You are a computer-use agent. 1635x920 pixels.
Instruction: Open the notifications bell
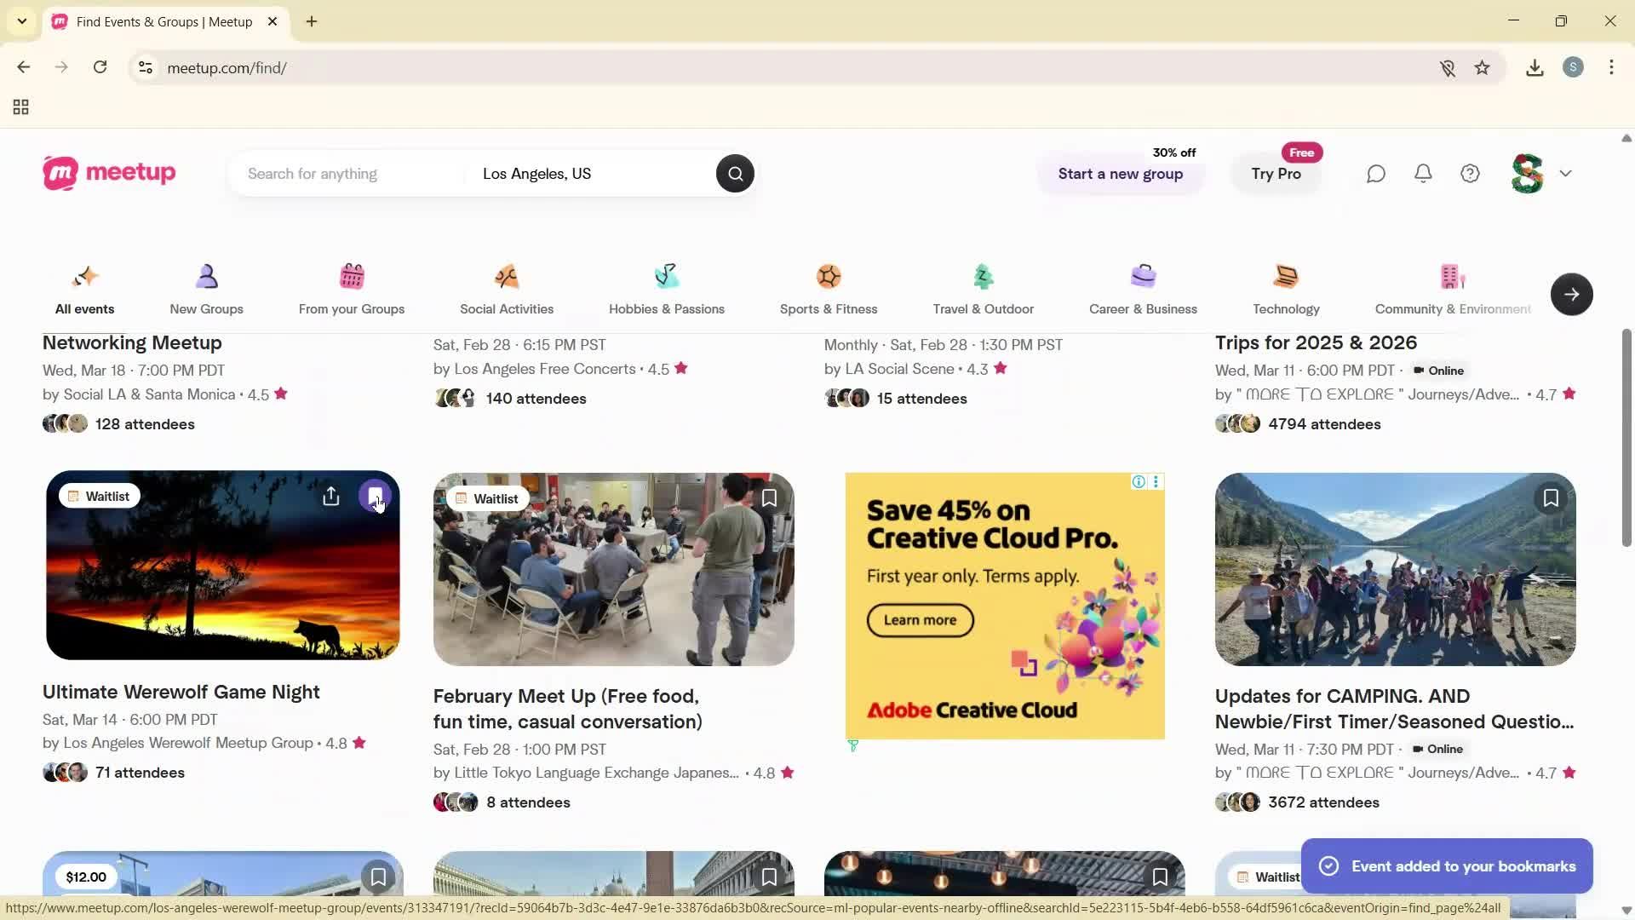coord(1423,174)
